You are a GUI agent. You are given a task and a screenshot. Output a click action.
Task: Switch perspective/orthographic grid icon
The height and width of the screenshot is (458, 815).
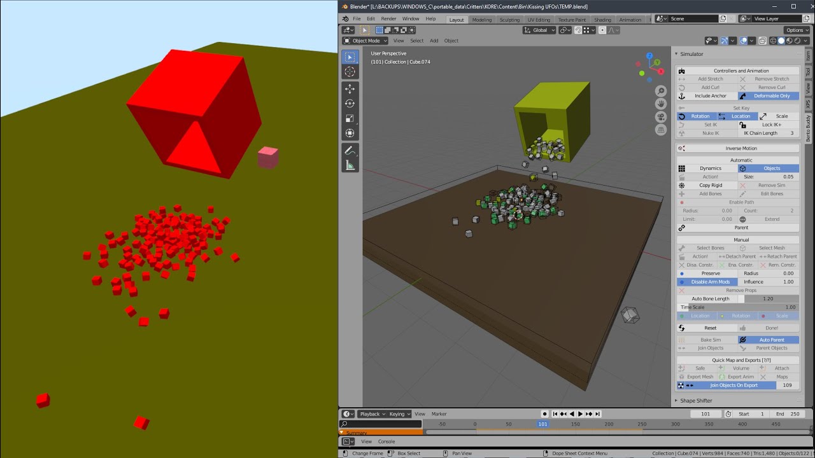662,129
